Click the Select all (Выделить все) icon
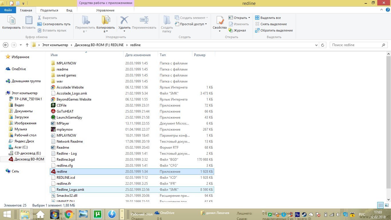Viewport: 391px width, 220px height. [x=257, y=18]
